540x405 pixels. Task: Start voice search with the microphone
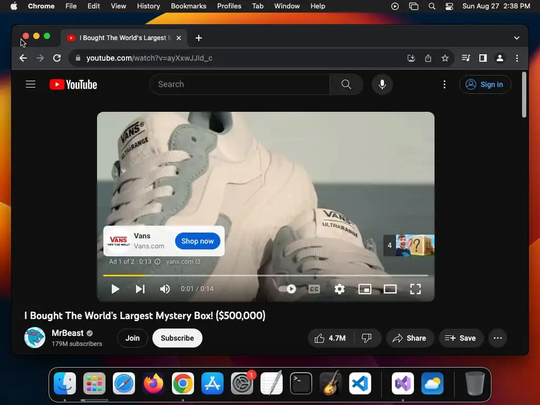point(382,84)
